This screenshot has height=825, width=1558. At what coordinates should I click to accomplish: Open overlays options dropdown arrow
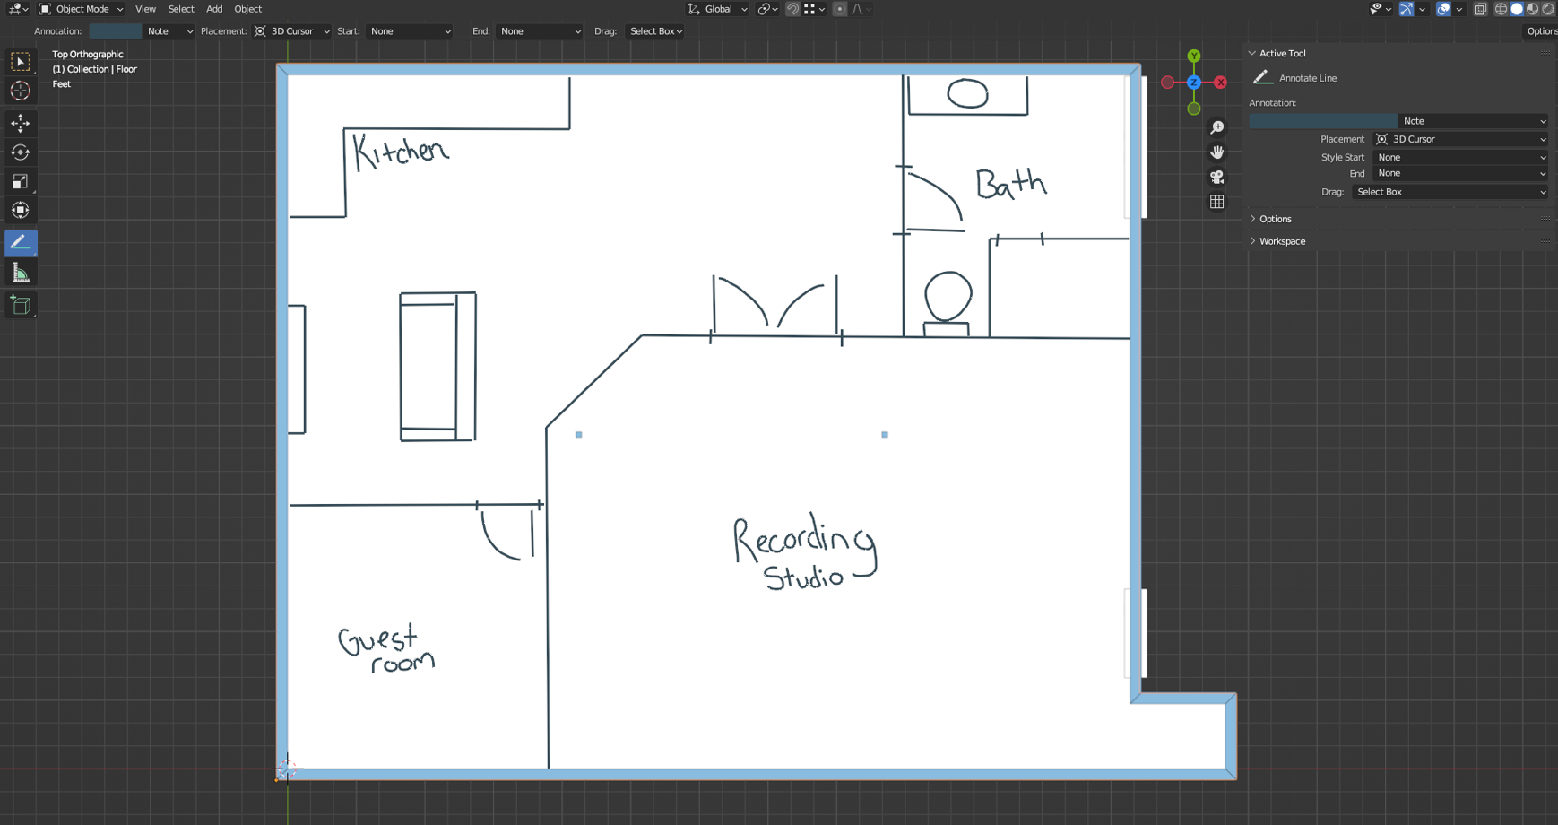[1459, 9]
